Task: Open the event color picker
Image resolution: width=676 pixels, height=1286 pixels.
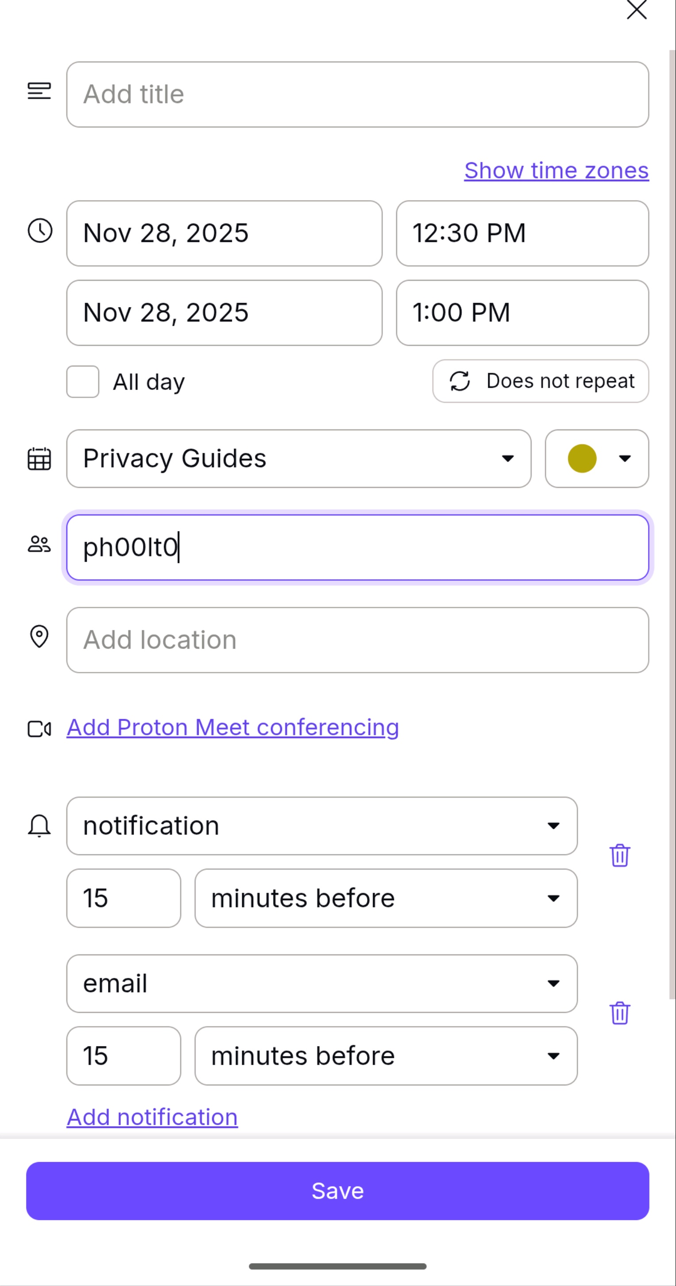Action: point(597,458)
